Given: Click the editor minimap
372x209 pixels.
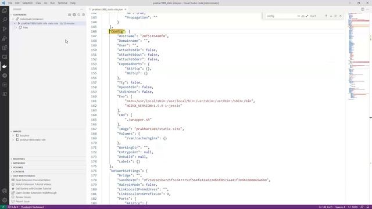Looking at the screenshot, I should coord(358,57).
